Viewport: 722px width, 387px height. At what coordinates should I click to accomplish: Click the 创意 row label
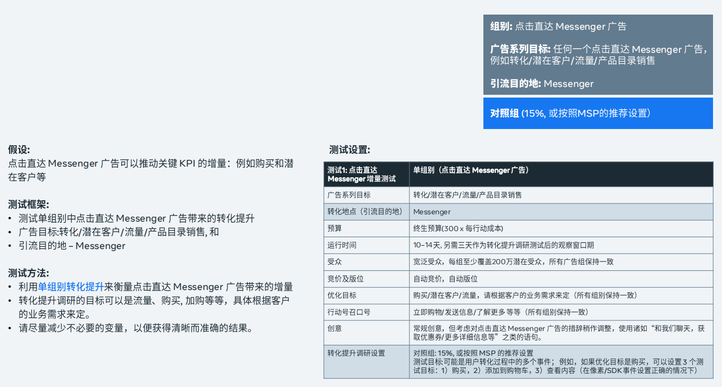(x=367, y=333)
